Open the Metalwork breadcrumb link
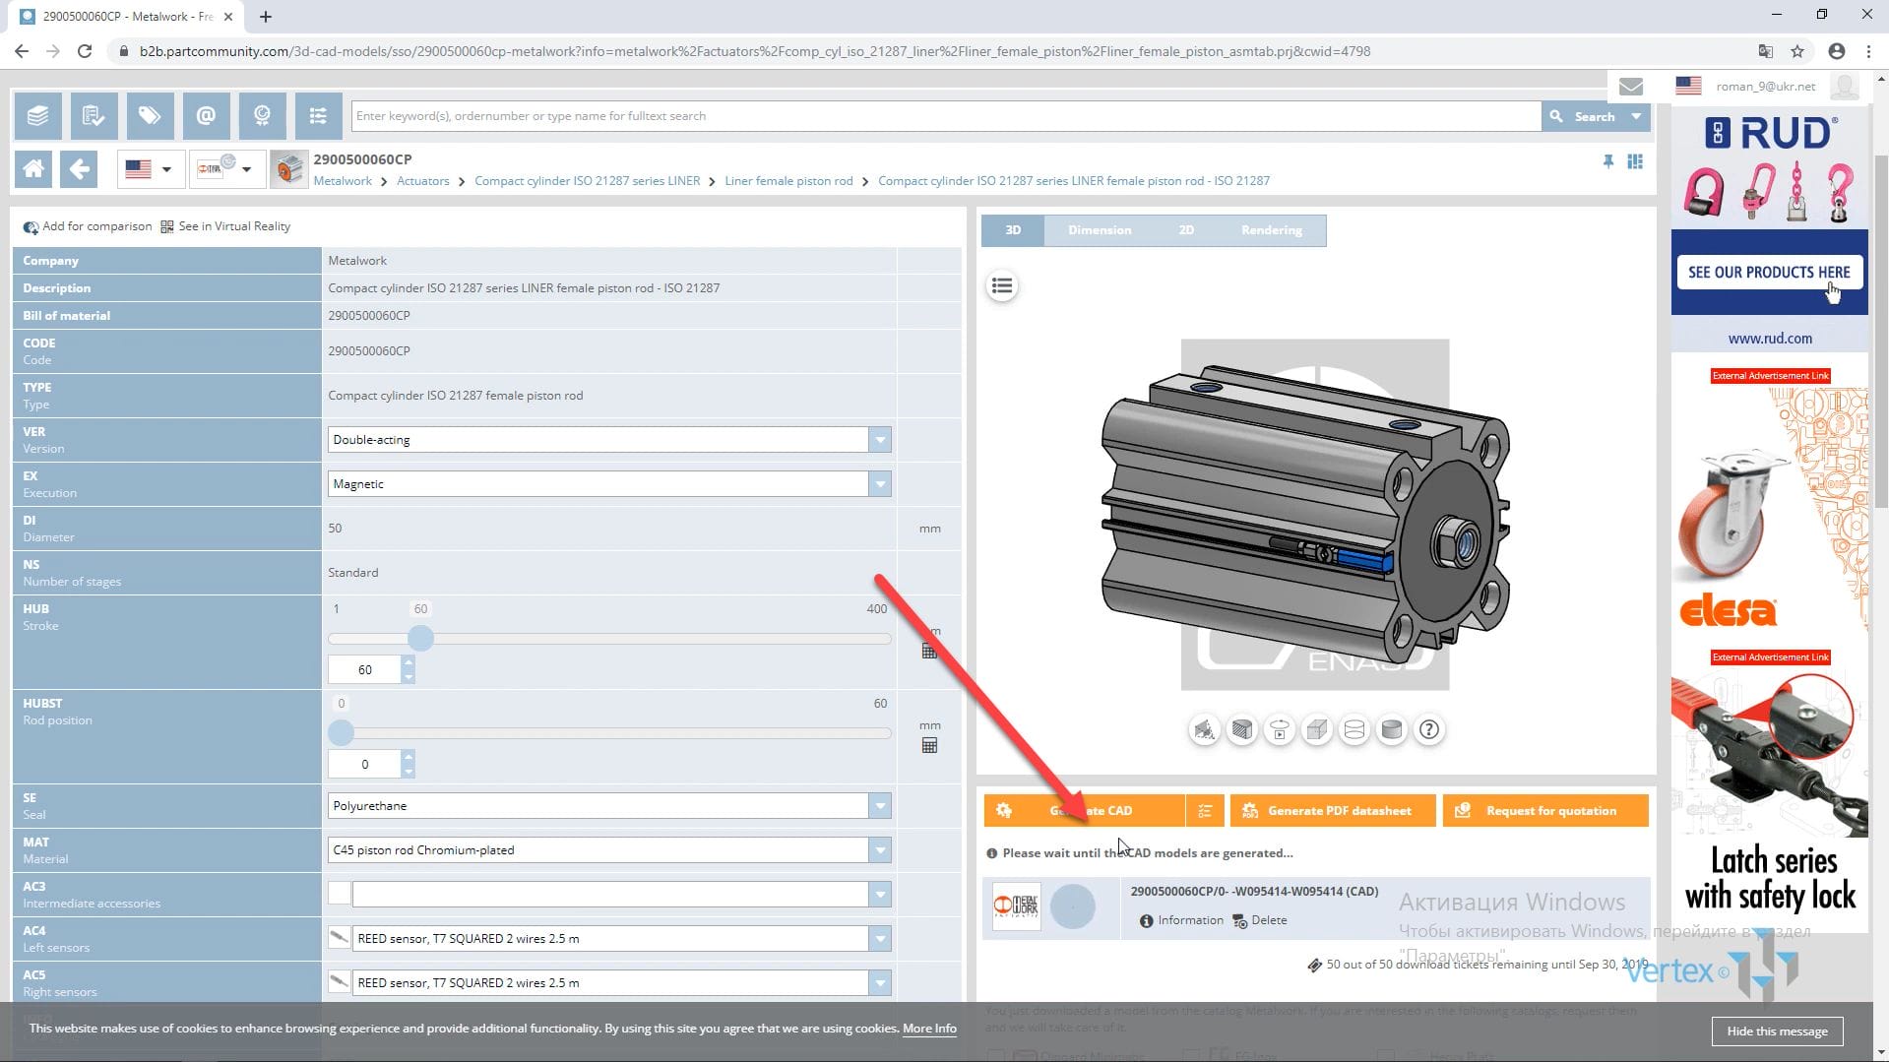This screenshot has width=1889, height=1062. [x=343, y=181]
